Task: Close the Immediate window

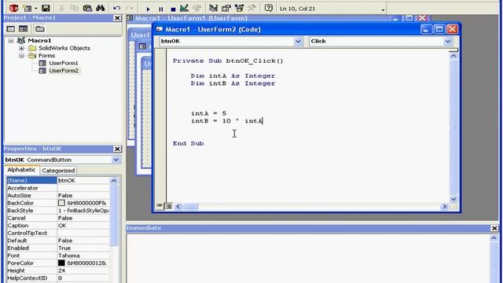Action: coord(494,228)
